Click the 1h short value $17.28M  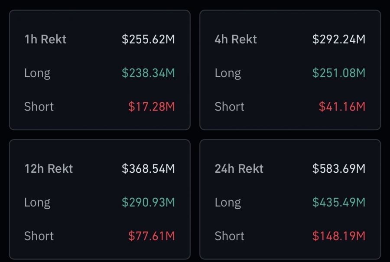(x=151, y=107)
